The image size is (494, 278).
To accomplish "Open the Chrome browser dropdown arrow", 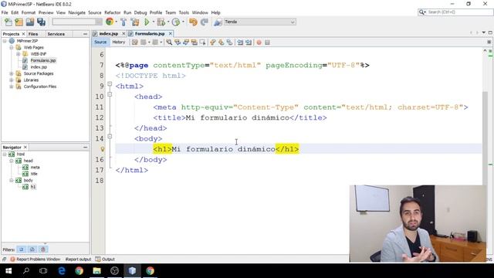I will (x=117, y=22).
